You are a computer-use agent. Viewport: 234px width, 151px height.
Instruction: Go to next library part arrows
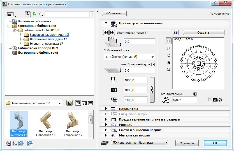coord(112,32)
